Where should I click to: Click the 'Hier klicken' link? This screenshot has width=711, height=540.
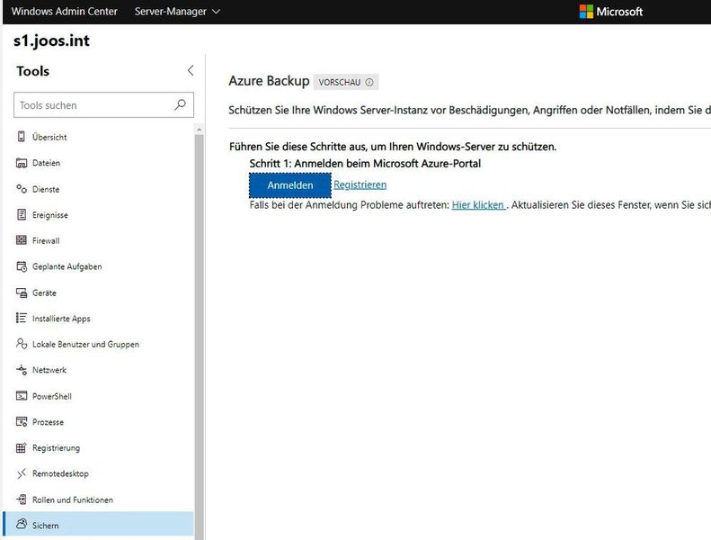478,205
